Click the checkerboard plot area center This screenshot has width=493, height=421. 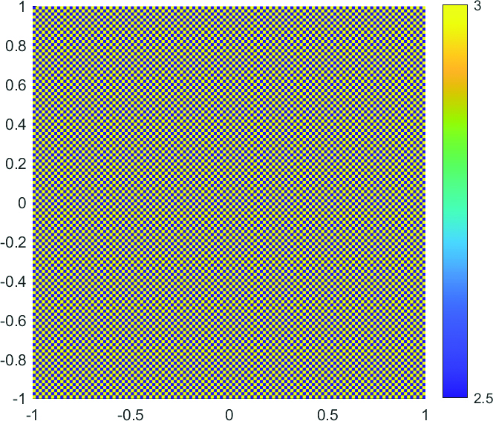[x=229, y=202]
